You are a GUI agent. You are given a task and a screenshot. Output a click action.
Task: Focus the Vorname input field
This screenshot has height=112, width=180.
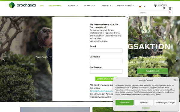click(x=106, y=61)
